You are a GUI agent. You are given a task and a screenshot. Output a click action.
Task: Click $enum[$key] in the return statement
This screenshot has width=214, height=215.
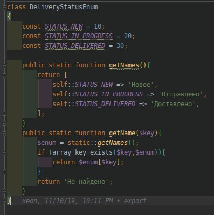[99, 162]
